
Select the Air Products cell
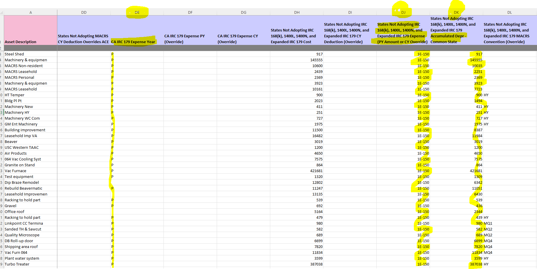[x=30, y=153]
